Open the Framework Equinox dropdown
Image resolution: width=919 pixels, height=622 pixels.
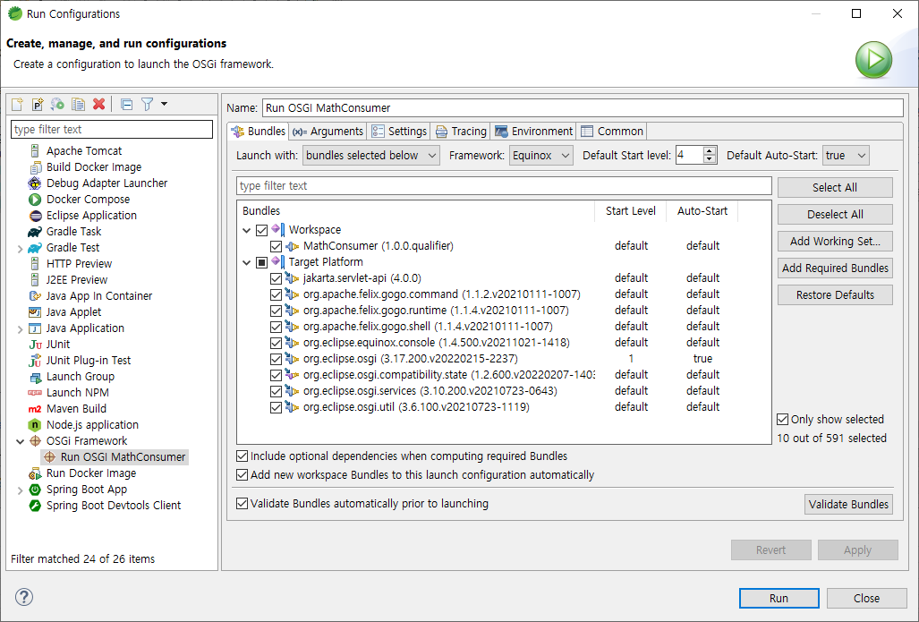pos(541,156)
